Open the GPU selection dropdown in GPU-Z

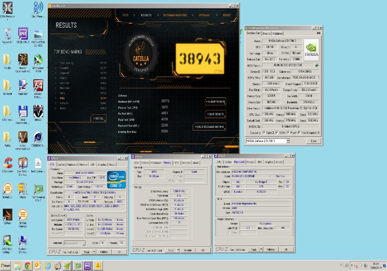[x=288, y=141]
